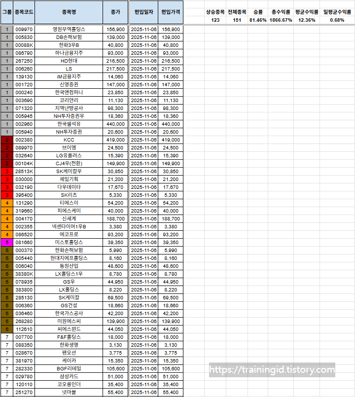Select the 한화생명 cell

(69, 345)
